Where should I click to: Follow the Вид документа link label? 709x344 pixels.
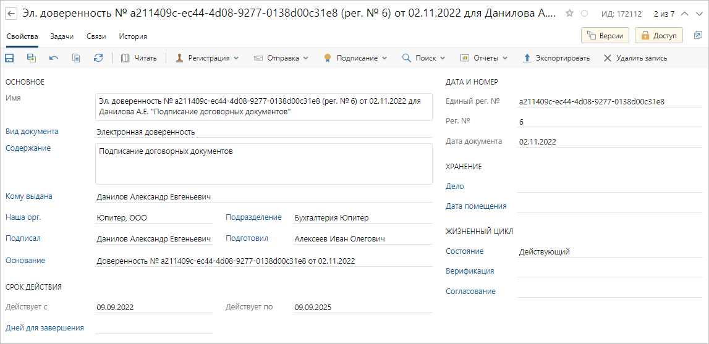pos(32,132)
